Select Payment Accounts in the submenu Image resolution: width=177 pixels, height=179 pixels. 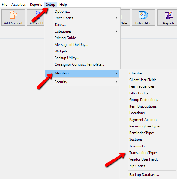(144, 120)
